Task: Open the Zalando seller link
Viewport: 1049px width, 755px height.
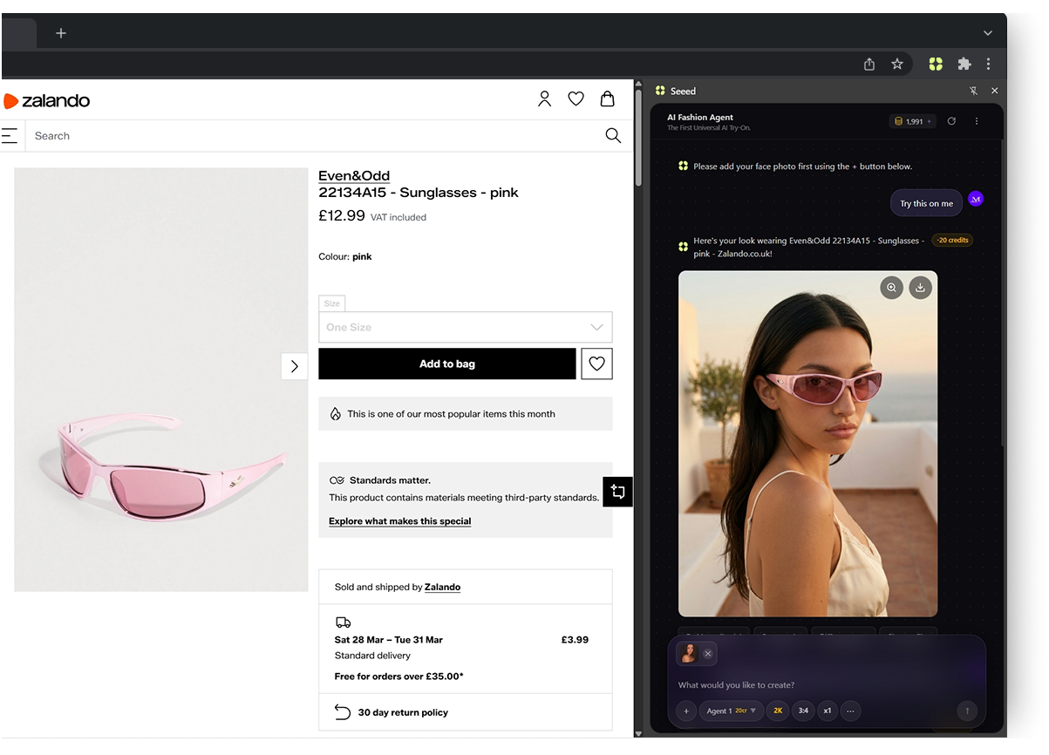Action: tap(442, 587)
